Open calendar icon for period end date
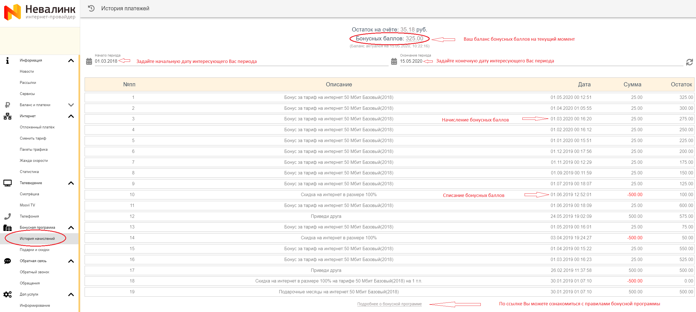This screenshot has height=312, width=696. [x=394, y=61]
